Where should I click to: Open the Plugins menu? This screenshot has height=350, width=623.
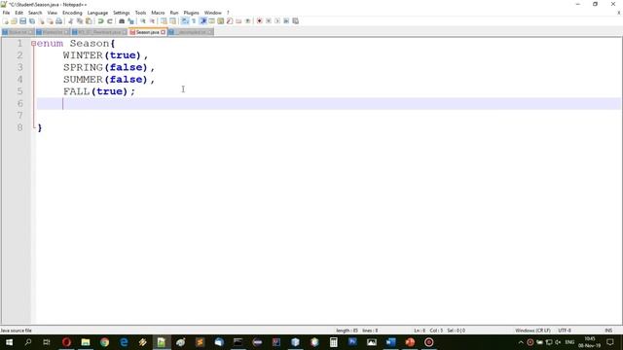[191, 13]
